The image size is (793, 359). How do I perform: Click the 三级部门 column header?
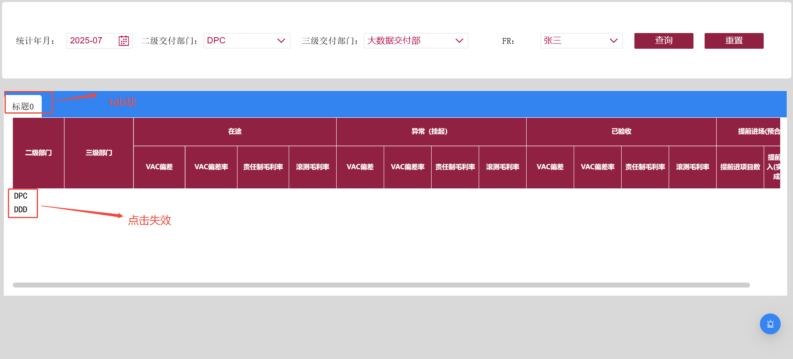click(99, 153)
